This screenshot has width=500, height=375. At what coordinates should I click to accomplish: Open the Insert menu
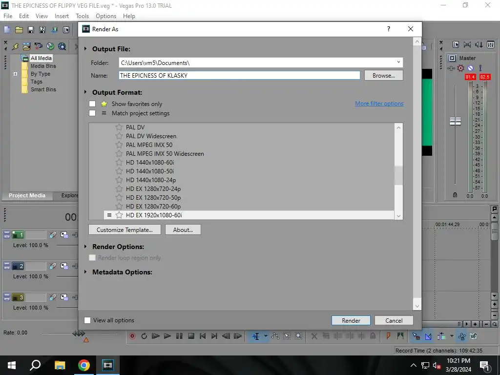pos(62,16)
